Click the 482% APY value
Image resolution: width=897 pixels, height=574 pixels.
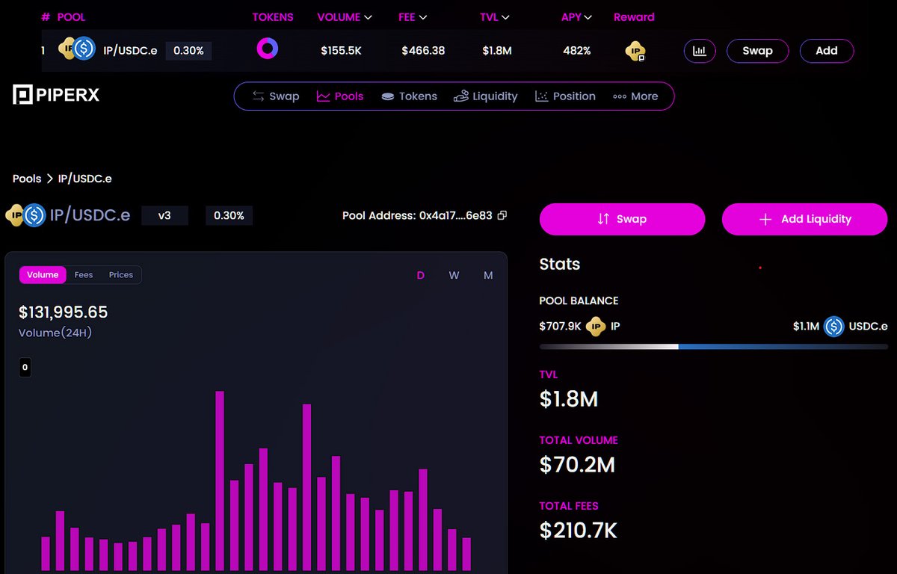[577, 51]
